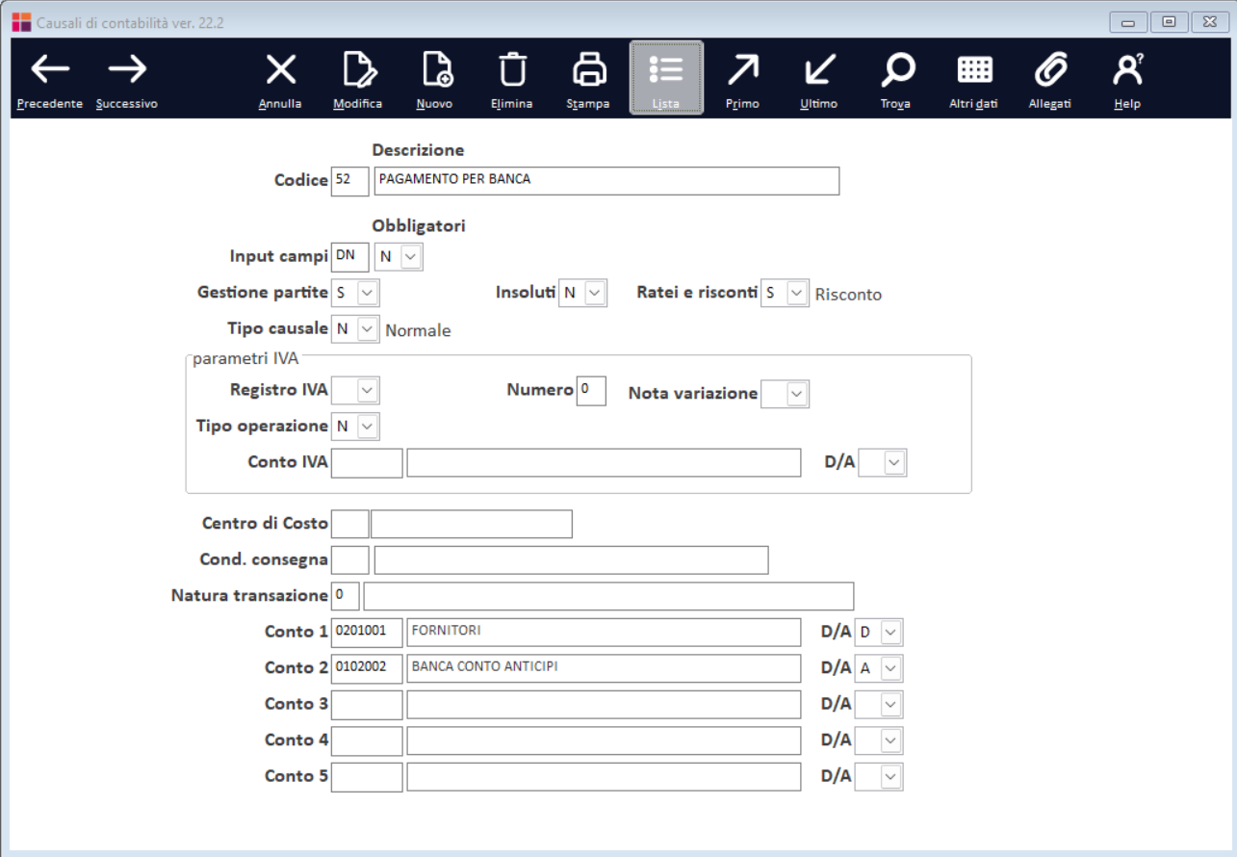Click the Risconto label text
The image size is (1237, 857).
(848, 295)
